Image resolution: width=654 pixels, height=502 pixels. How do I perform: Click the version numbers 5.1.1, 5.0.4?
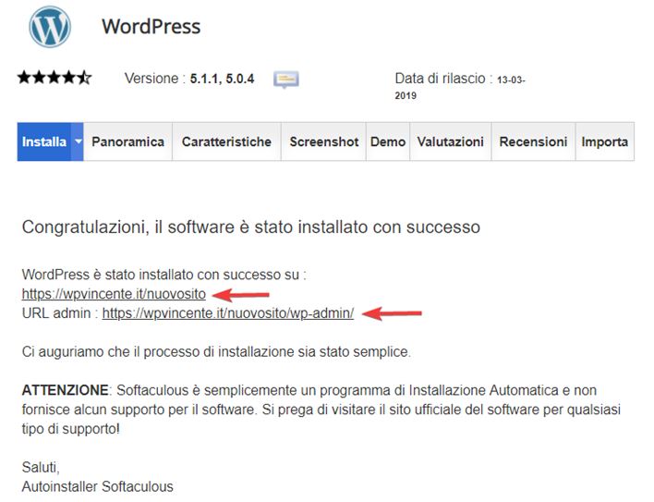[222, 79]
